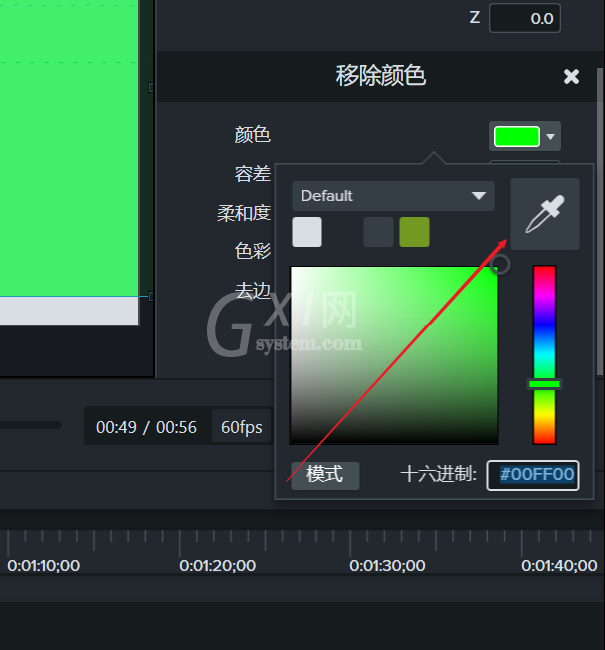
Task: Close the 移除颜色 effect panel
Action: click(x=571, y=76)
